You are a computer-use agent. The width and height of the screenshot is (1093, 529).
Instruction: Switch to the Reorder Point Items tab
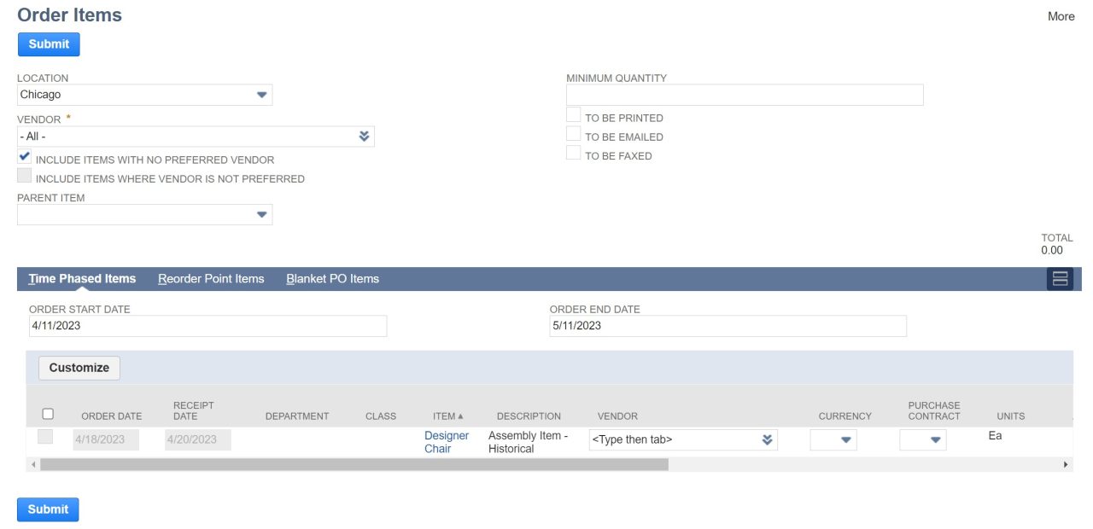click(210, 278)
